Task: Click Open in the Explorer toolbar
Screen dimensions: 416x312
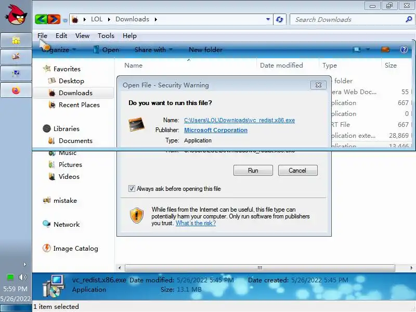Action: tap(107, 49)
